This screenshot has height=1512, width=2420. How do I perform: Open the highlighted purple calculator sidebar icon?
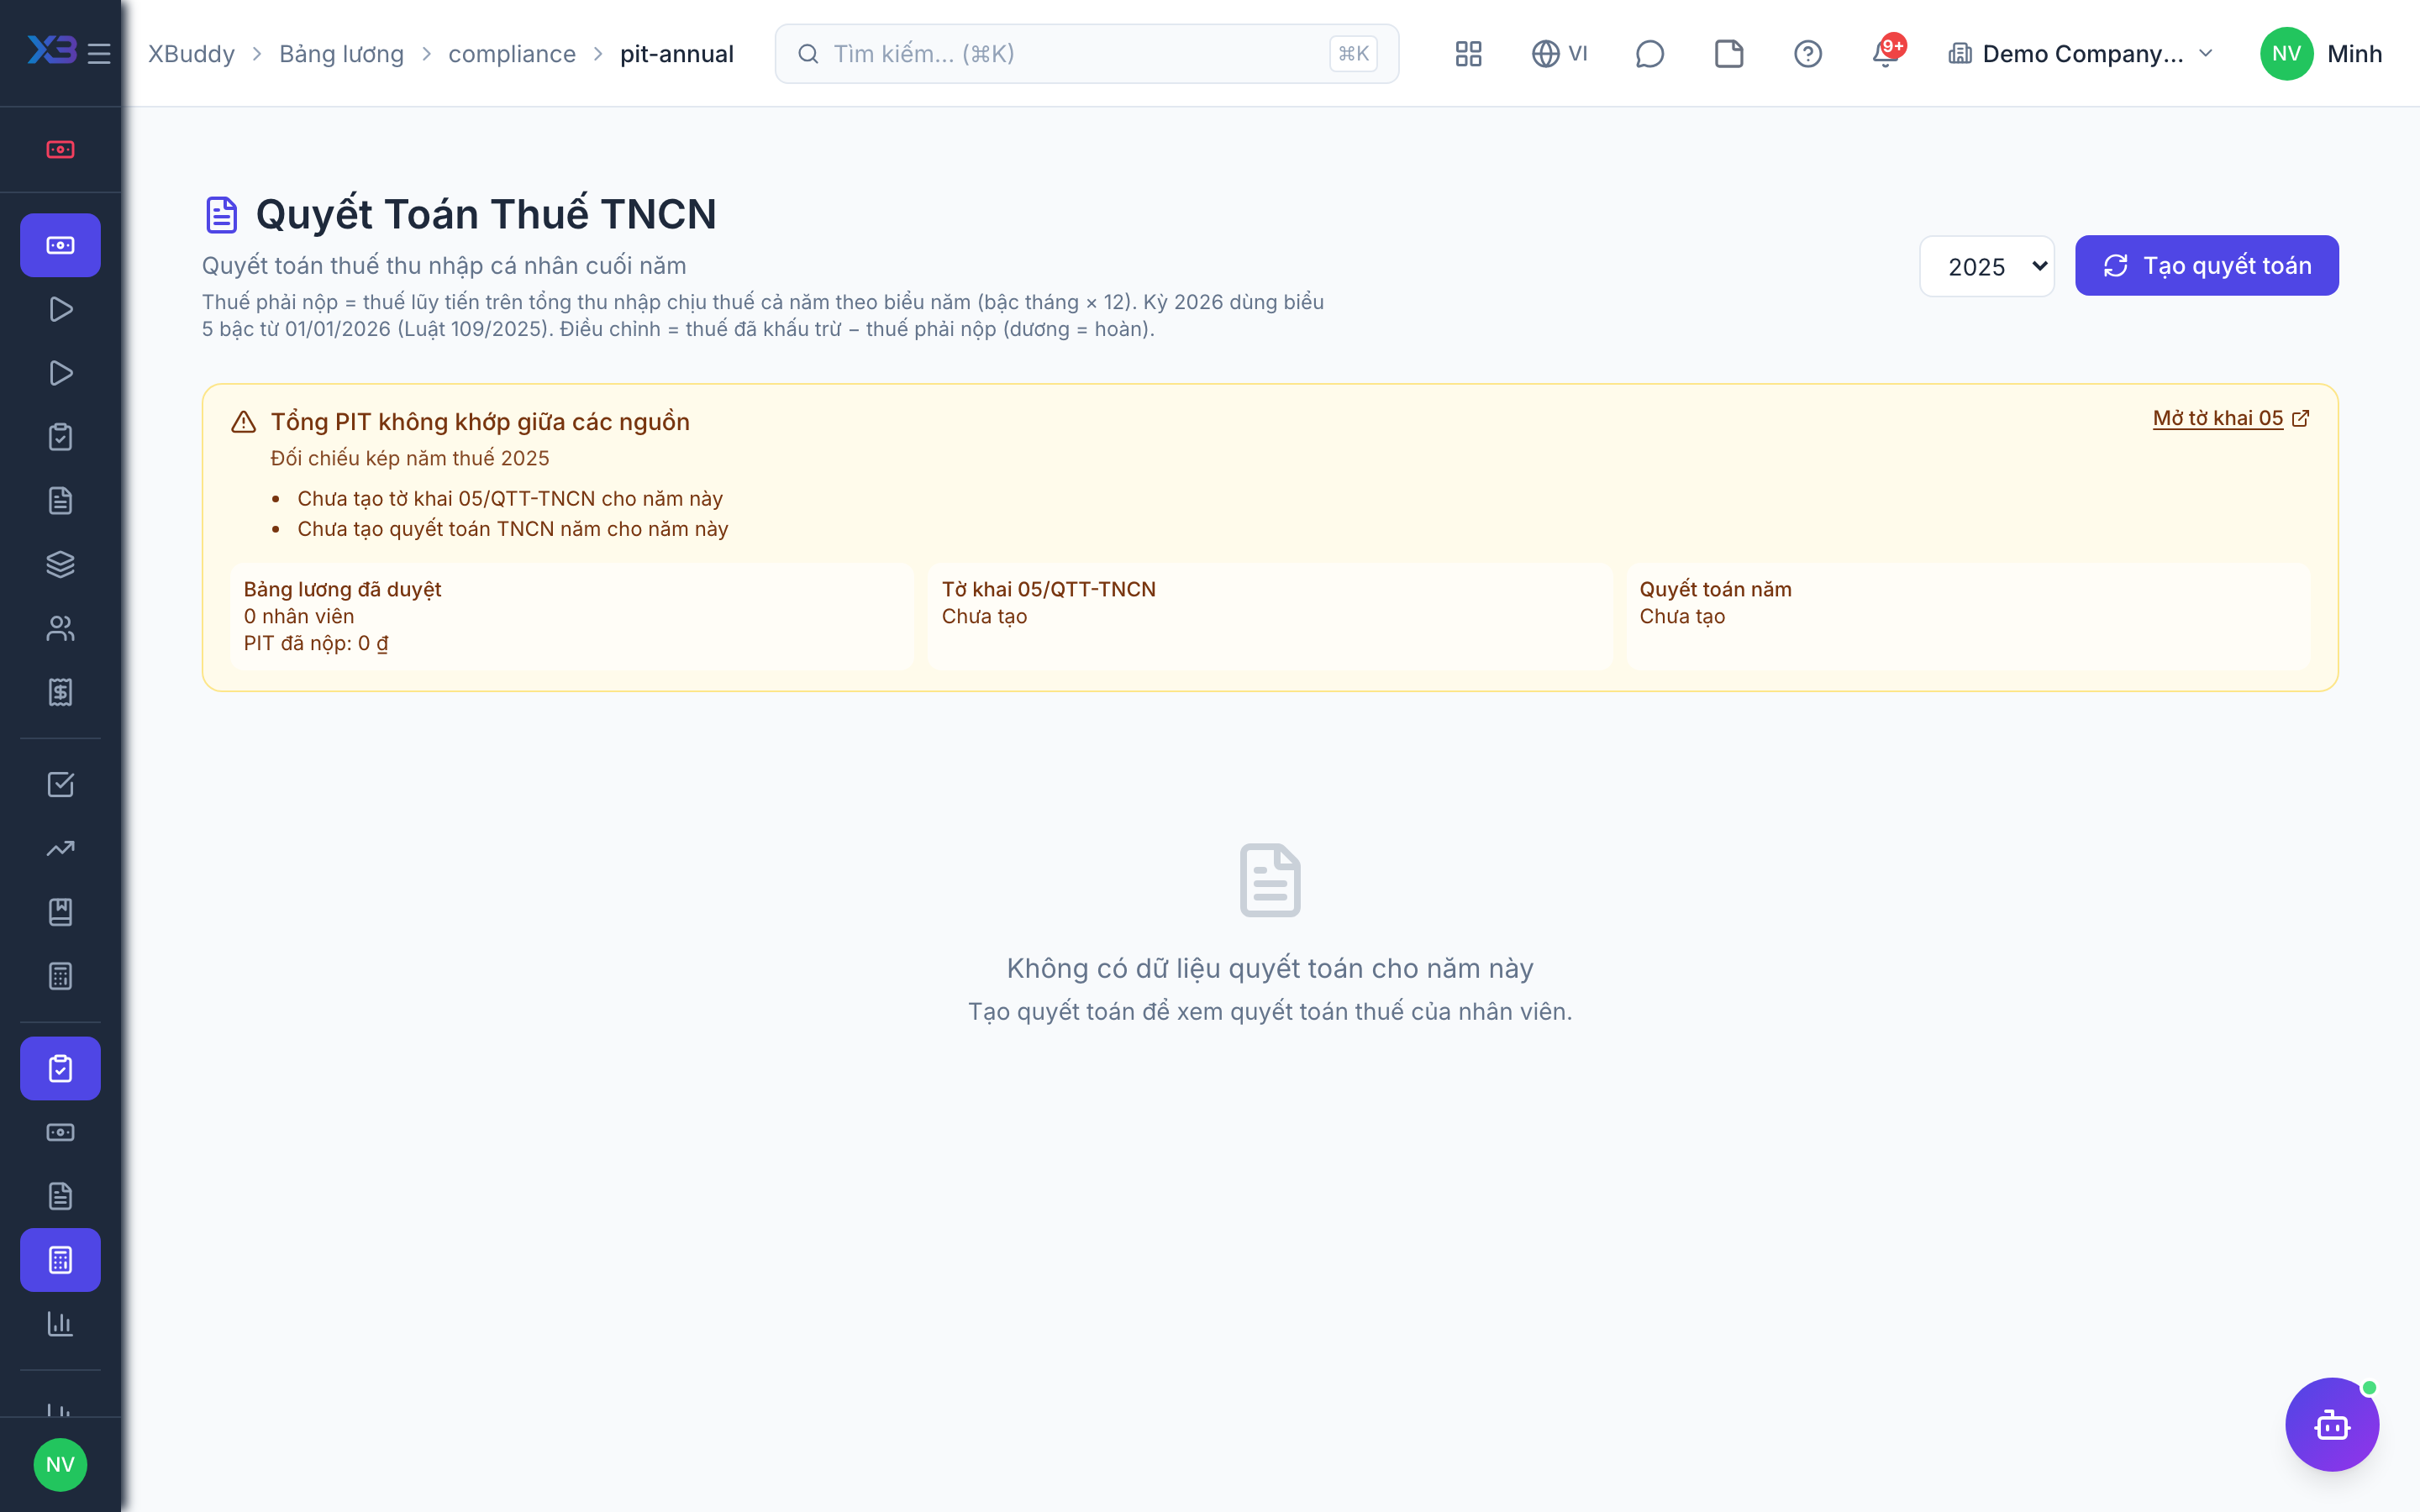pyautogui.click(x=60, y=1260)
